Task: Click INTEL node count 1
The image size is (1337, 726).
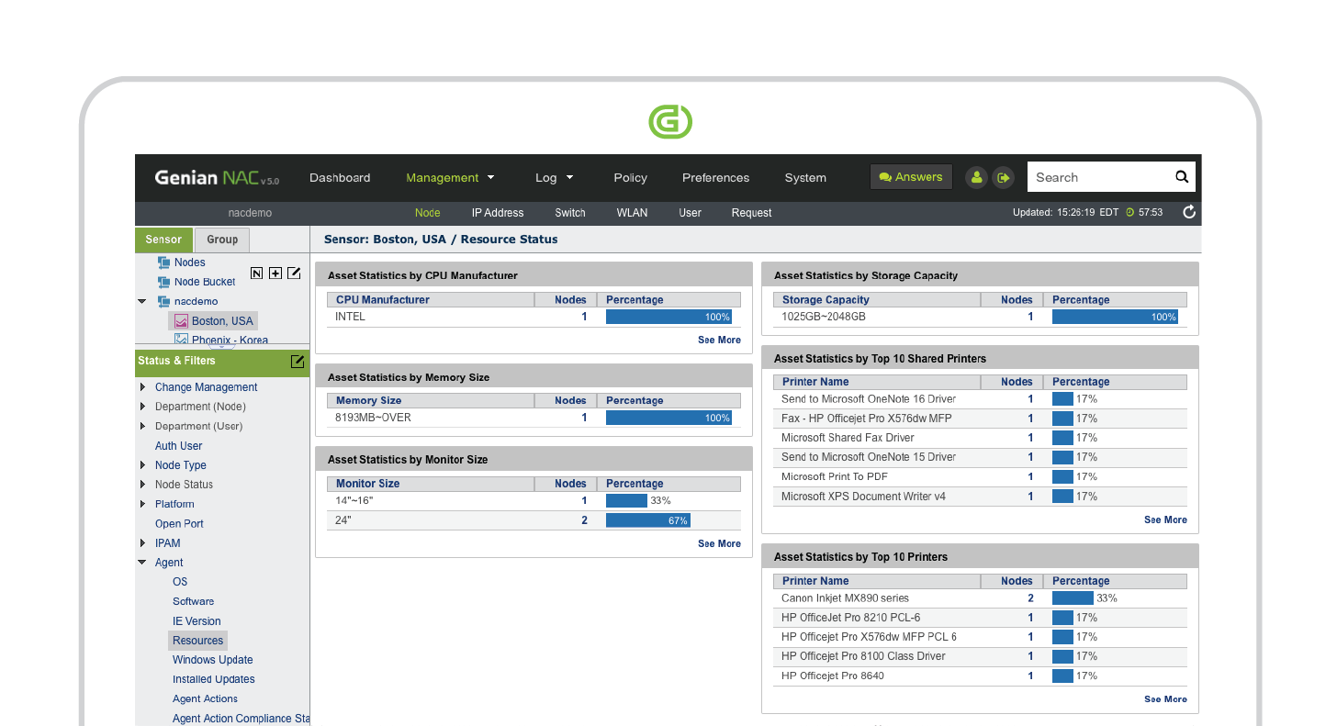Action: [x=584, y=317]
